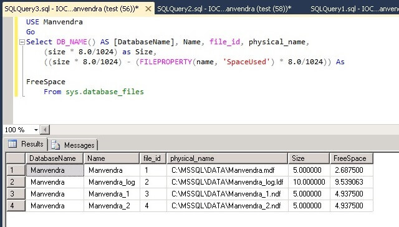Click the Manvendra_1.ndf path cell
The width and height of the screenshot is (399, 227).
(228, 194)
